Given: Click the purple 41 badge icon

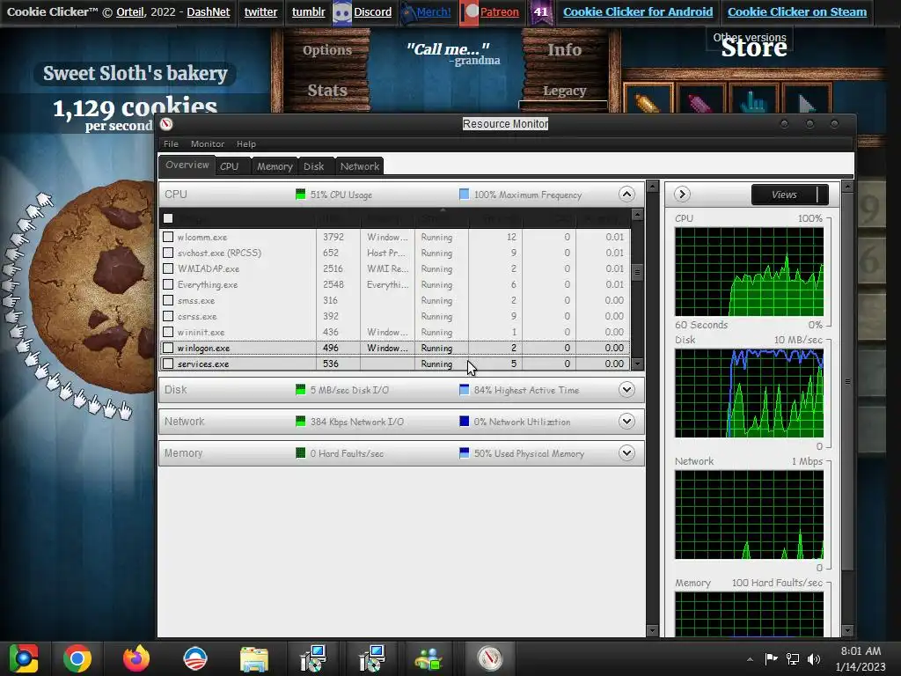Looking at the screenshot, I should pos(541,12).
